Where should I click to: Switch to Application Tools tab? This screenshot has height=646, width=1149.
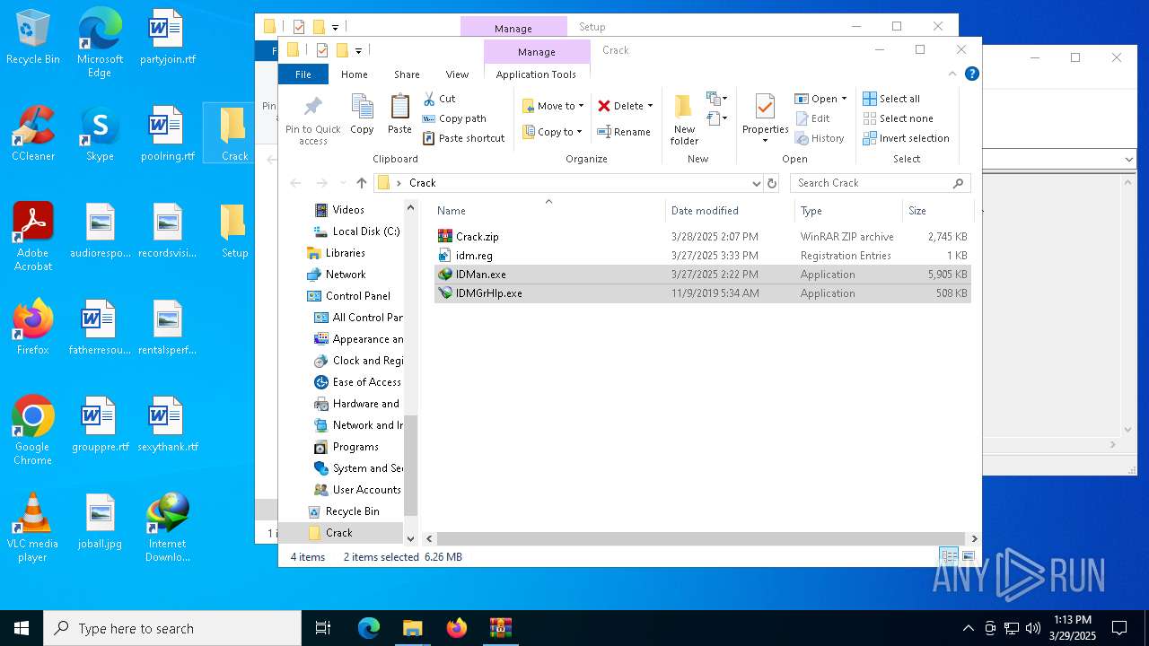[536, 74]
